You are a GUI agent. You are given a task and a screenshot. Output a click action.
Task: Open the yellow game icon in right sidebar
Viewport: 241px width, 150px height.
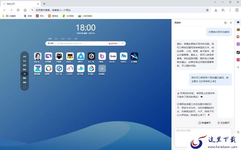pos(238,29)
